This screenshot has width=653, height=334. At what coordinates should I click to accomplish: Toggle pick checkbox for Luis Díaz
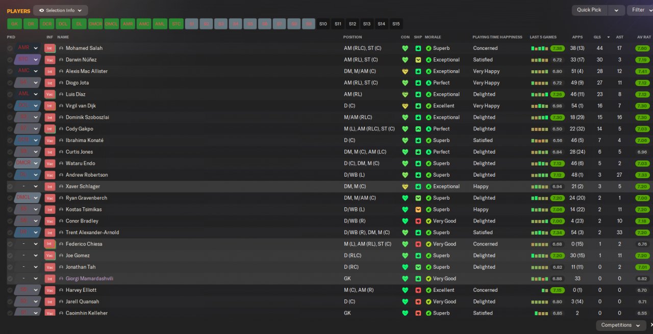[10, 94]
